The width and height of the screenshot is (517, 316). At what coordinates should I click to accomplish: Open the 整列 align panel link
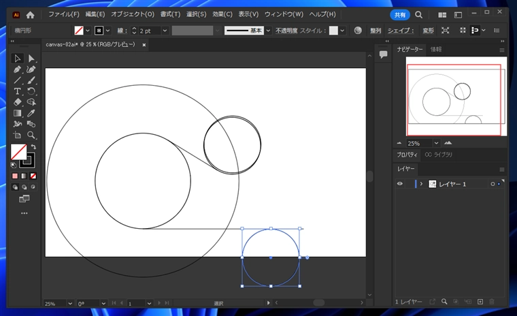pos(376,31)
